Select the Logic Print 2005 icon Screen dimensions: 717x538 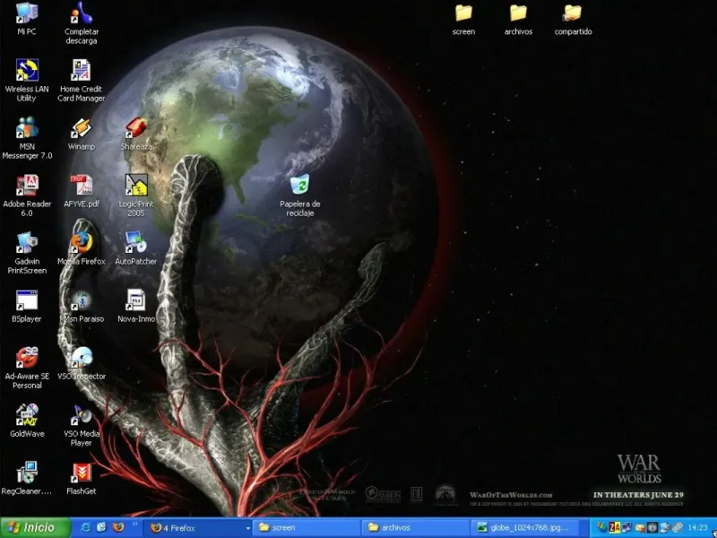click(x=136, y=195)
